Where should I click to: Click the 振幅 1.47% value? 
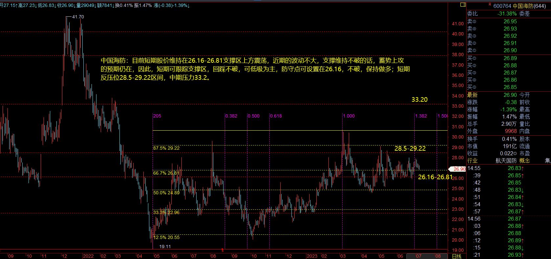coord(509,117)
